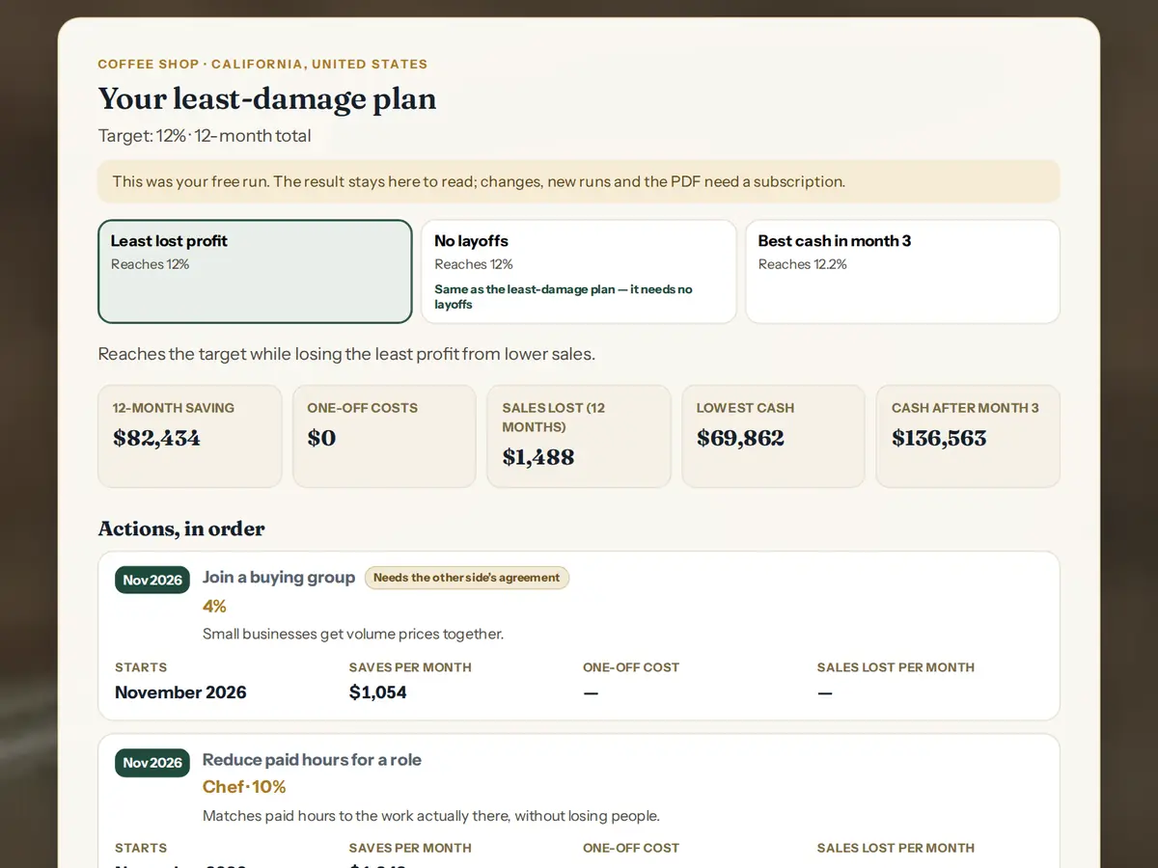Click the 'Reaches 12.2%' text
The width and height of the screenshot is (1158, 868).
803,264
